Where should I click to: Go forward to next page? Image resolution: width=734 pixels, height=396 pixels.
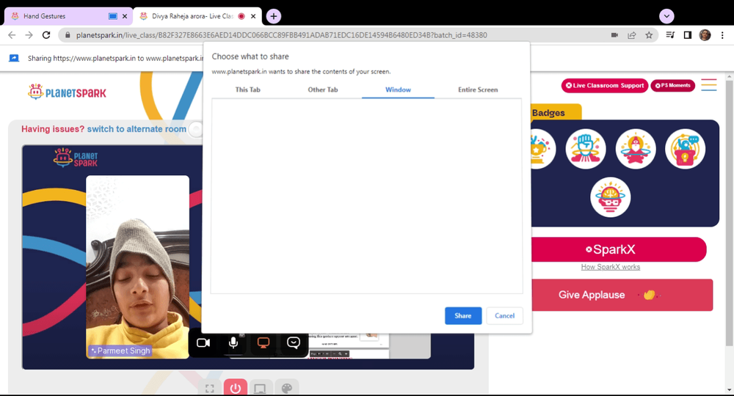coord(29,35)
